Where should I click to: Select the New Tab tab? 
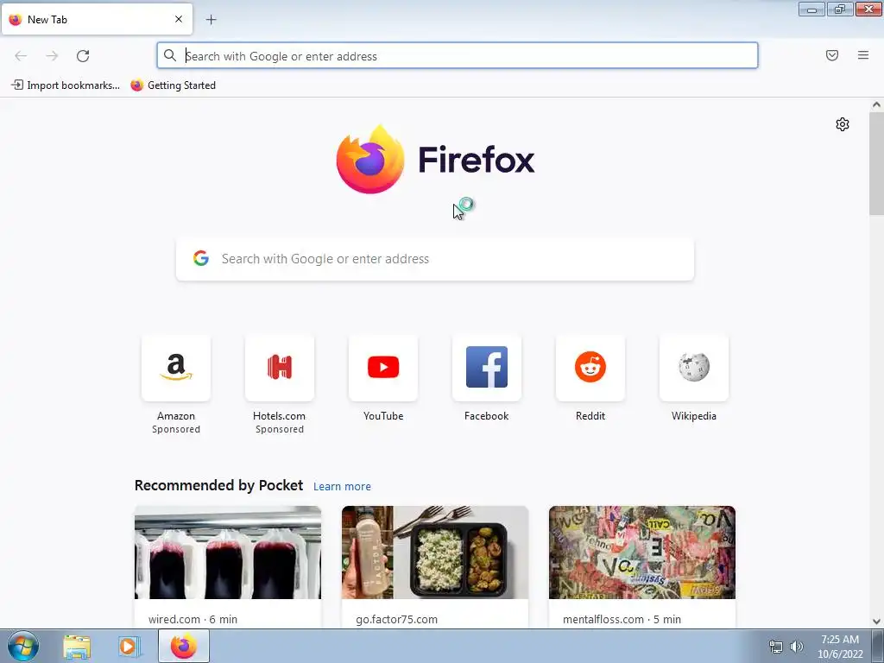tap(97, 19)
